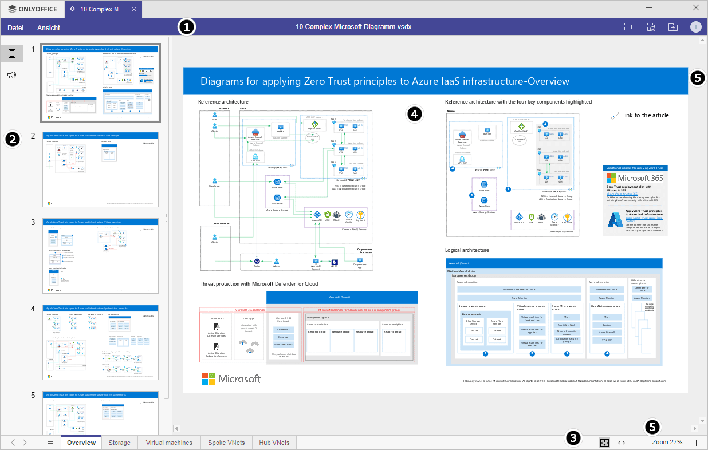Screen dimensions: 708x450
Task: Switch to the Hub VNets sheet tab
Action: [274, 443]
